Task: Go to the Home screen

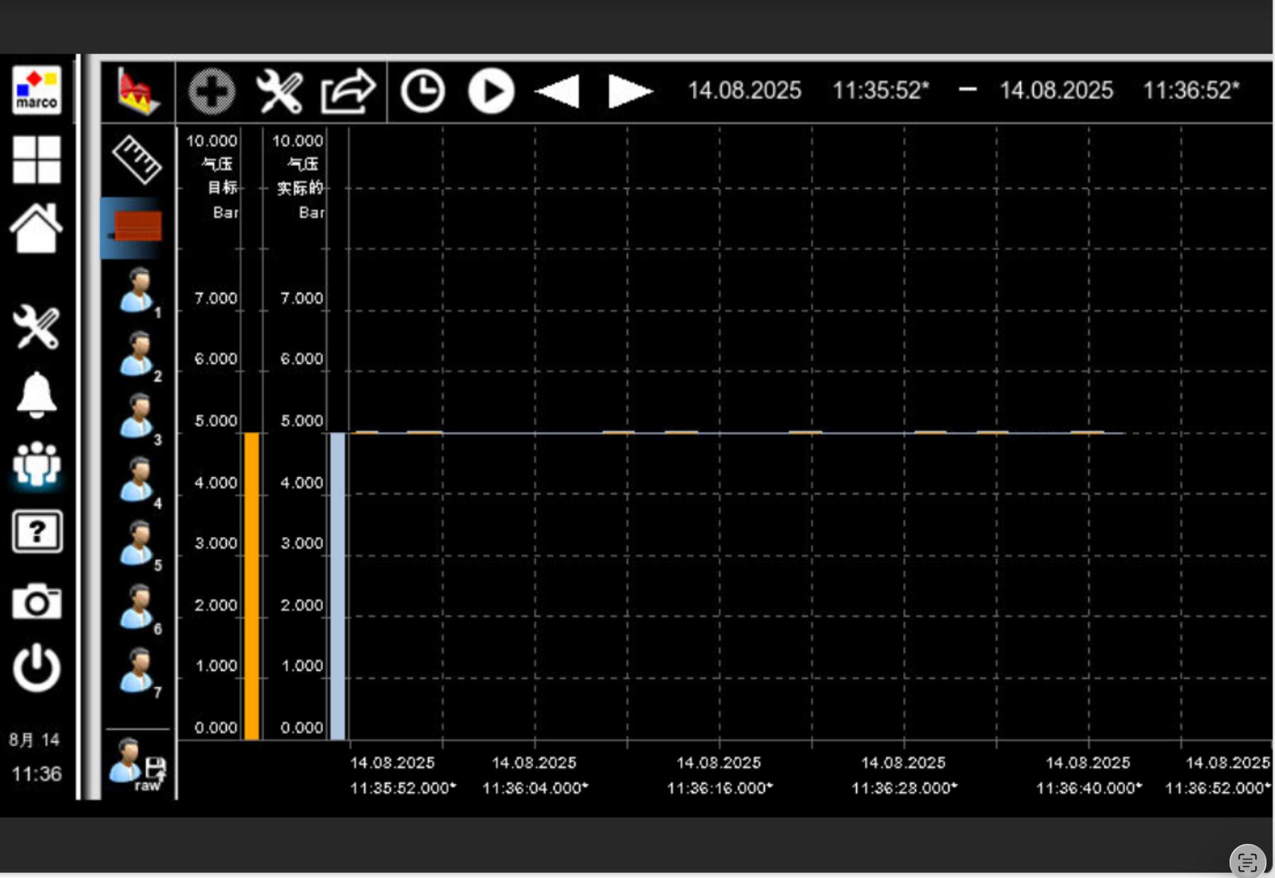Action: [x=36, y=228]
